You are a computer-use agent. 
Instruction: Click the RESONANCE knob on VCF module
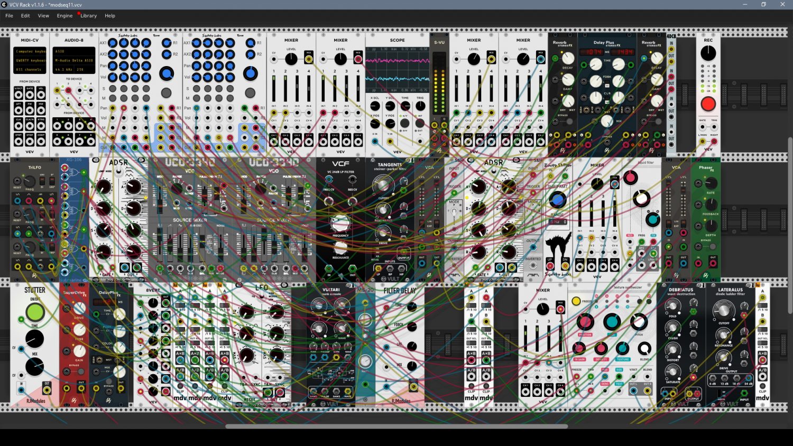pos(340,247)
